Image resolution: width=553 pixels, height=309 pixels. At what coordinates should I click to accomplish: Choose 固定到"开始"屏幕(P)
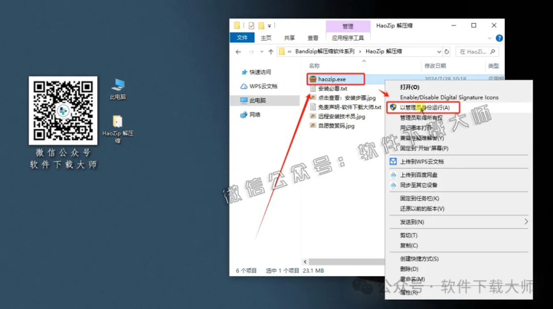458,148
